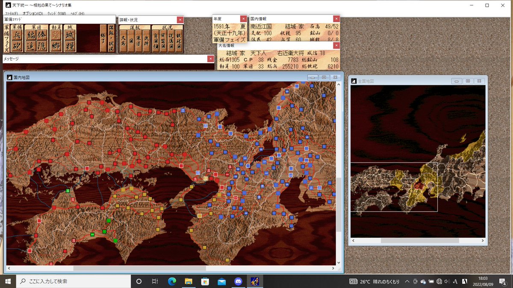Open the オプション(O) menu
Screen dimensions: 513x288
click(x=33, y=14)
